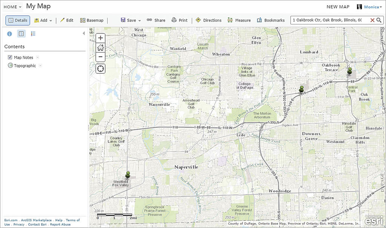Open ArcGIS Marketplace link
The image size is (386, 228).
tap(36, 220)
